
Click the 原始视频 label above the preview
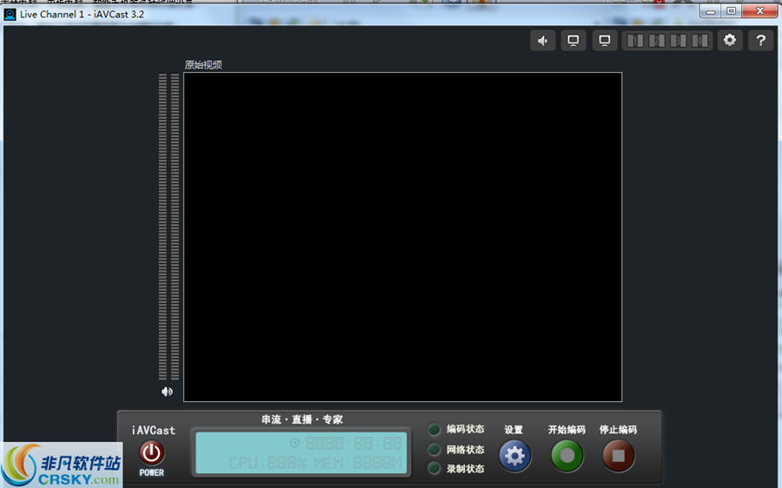point(203,65)
